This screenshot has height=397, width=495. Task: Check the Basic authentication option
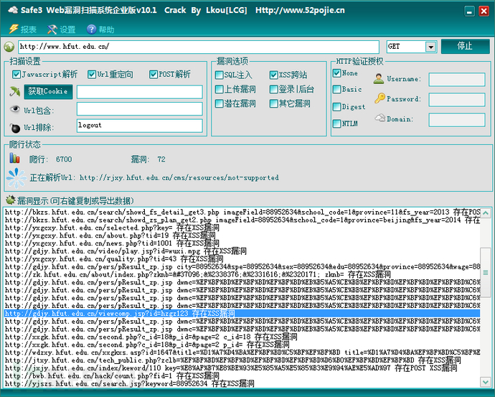[x=337, y=90]
